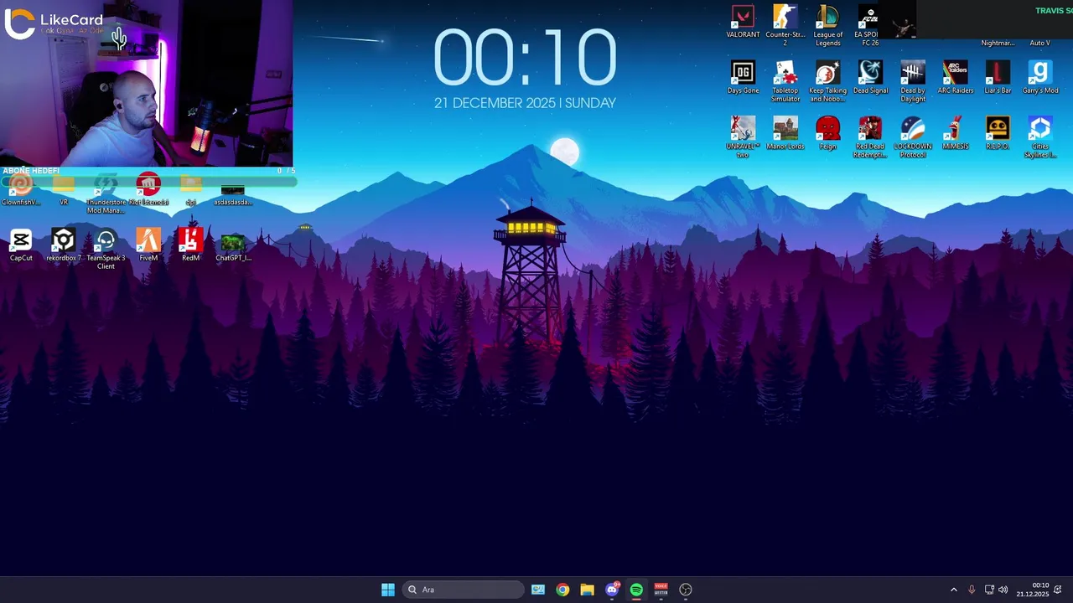Image resolution: width=1073 pixels, height=603 pixels.
Task: Select the RedM shortcut
Action: [190, 245]
